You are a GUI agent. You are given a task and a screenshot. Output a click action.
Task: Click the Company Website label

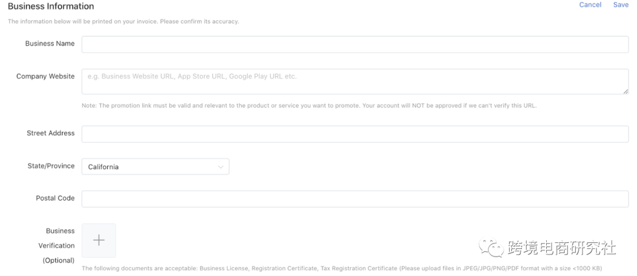(x=45, y=77)
